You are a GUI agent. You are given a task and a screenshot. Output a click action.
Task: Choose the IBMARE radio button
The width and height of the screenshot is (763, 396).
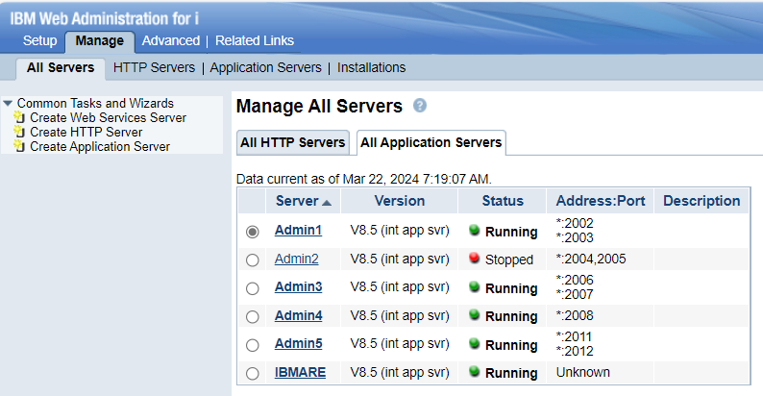tap(253, 373)
